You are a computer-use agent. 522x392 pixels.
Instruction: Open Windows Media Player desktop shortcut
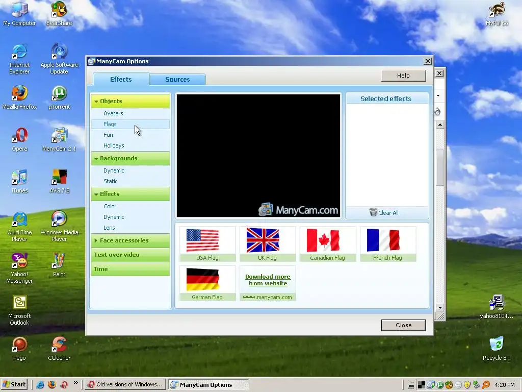pos(59,226)
